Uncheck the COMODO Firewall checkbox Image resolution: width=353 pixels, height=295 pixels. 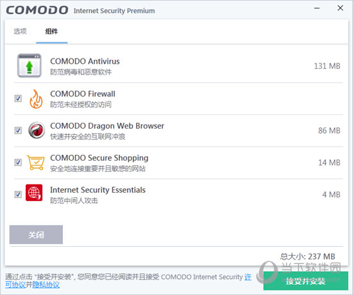click(x=18, y=98)
